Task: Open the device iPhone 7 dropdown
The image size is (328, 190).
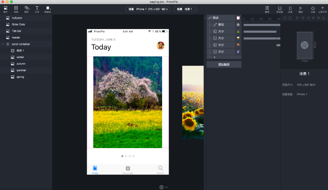Action: click(x=148, y=9)
